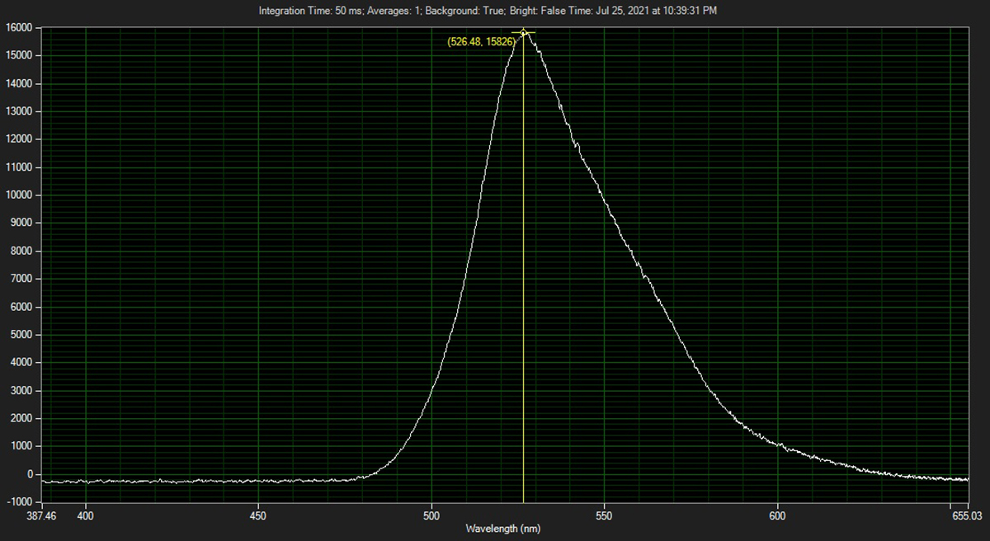
Task: Click the peak marker crosshair on the spectrum
Action: point(523,33)
